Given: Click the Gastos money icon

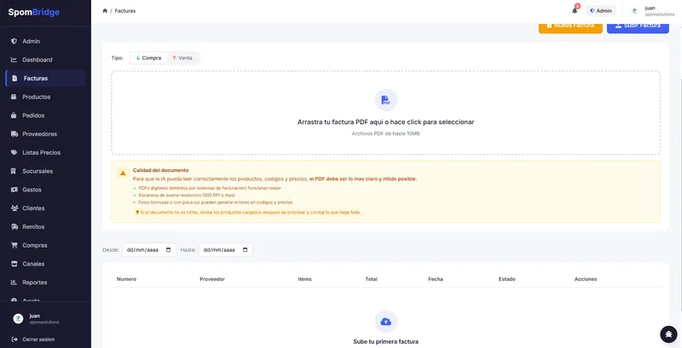Looking at the screenshot, I should point(14,190).
